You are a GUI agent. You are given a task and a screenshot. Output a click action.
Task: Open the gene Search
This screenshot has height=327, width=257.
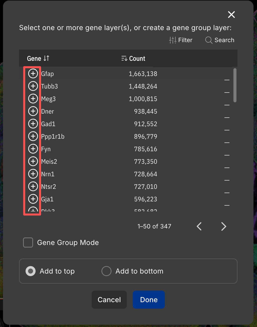tap(219, 40)
